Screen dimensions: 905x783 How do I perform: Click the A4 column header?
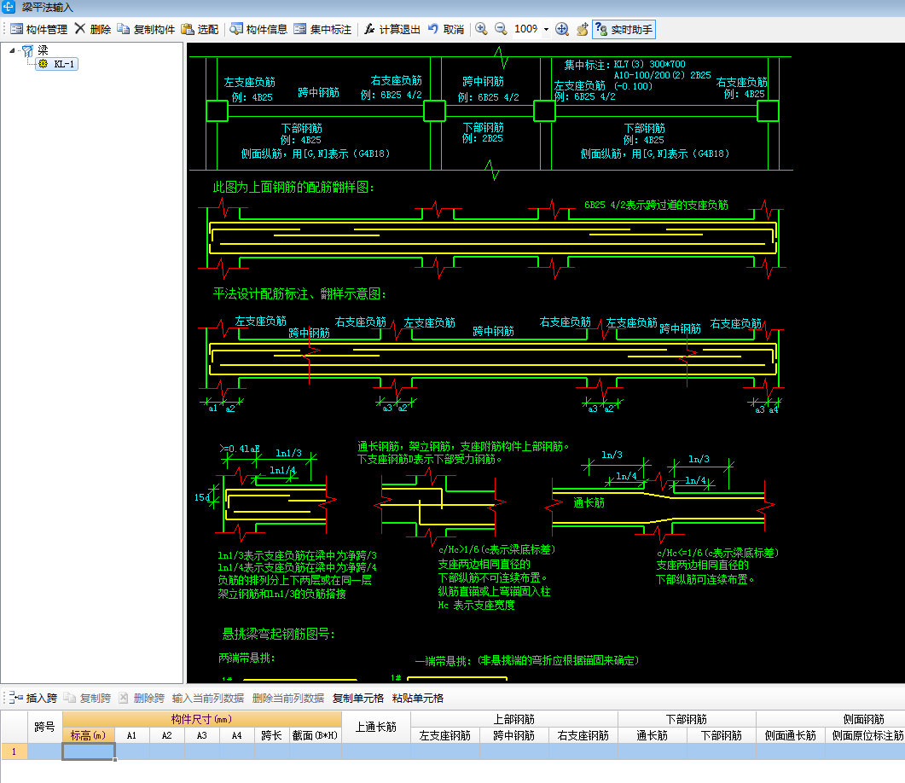coord(236,736)
